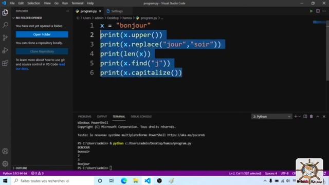This screenshot has height=185, width=329.
Task: Show the Problems panel tab
Action: point(84,117)
